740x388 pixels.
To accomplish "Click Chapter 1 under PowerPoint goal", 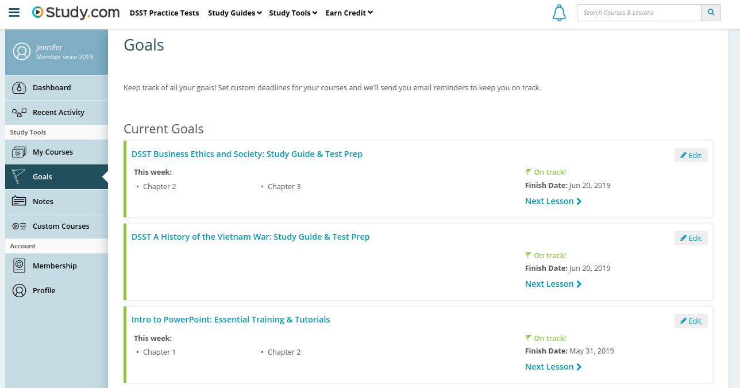I will click(159, 352).
